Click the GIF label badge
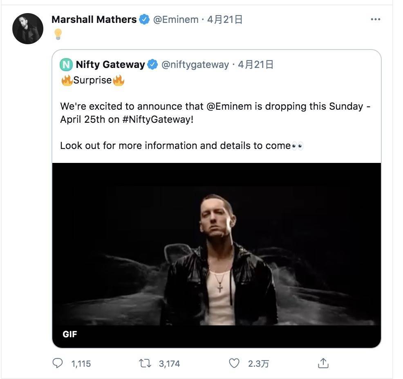Viewport: 403px width, 379px height. tap(70, 334)
